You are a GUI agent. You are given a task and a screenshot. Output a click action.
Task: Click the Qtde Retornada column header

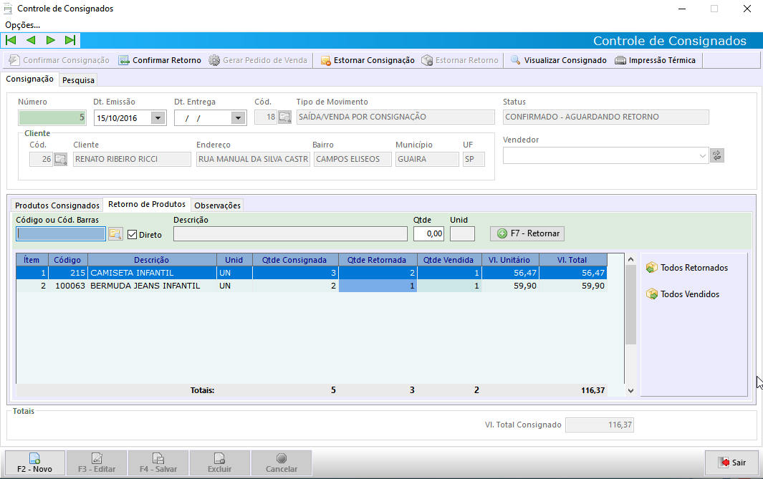coord(378,260)
